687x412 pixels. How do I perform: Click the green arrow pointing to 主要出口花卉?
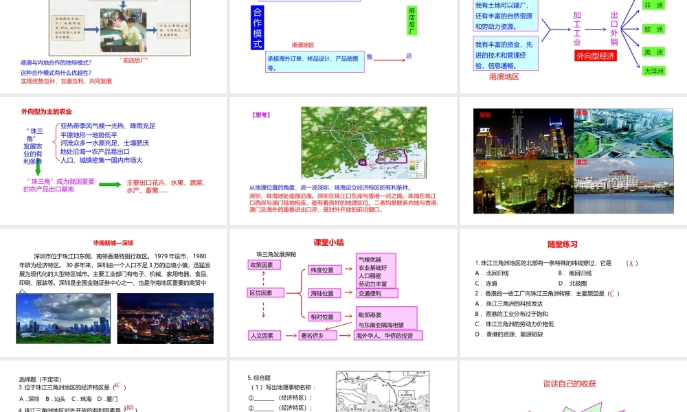(x=109, y=185)
